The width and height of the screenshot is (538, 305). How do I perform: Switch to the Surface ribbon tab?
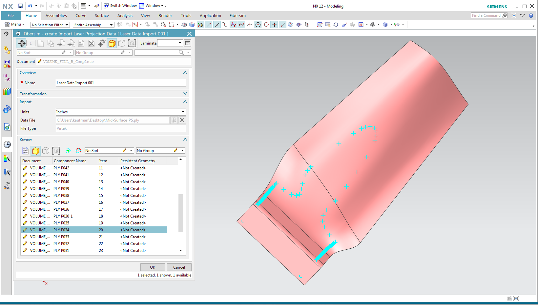point(102,15)
